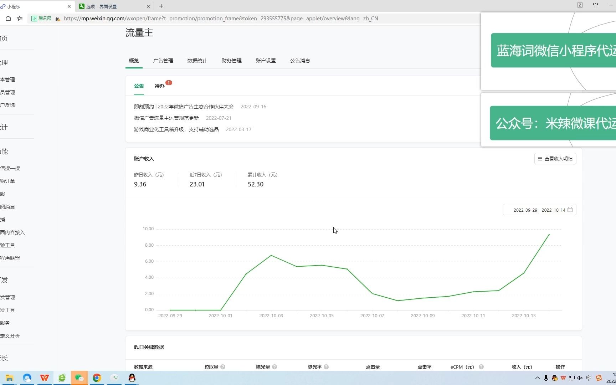Click the 查看收入明细 button
Viewport: 616px width, 385px height.
[555, 159]
